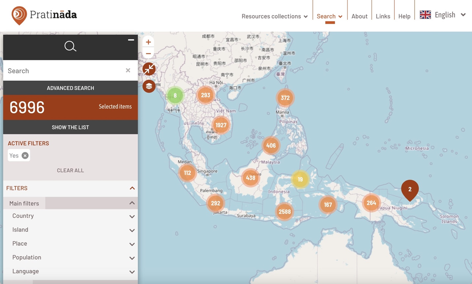Open Resources collections menu

(x=274, y=16)
